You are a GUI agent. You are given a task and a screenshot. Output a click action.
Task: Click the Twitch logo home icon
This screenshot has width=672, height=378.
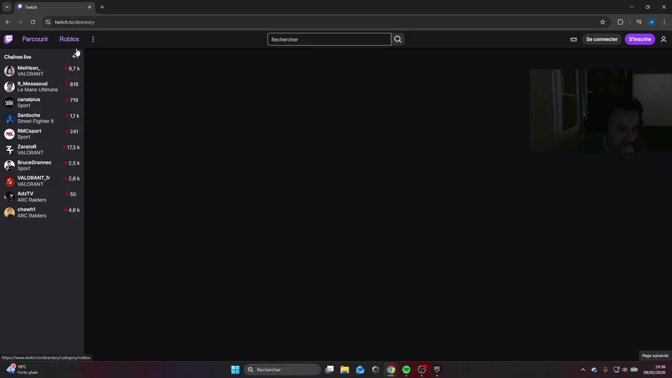tap(8, 39)
